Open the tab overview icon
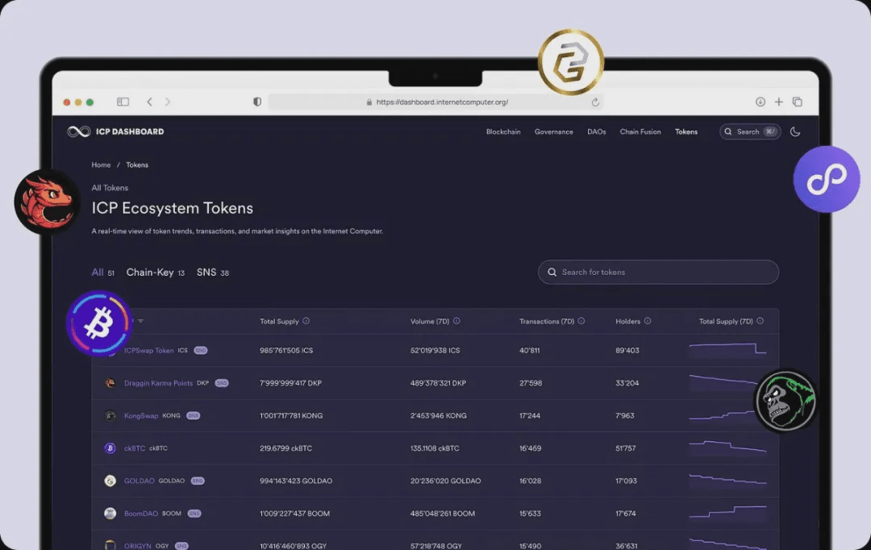This screenshot has width=871, height=550. (797, 102)
